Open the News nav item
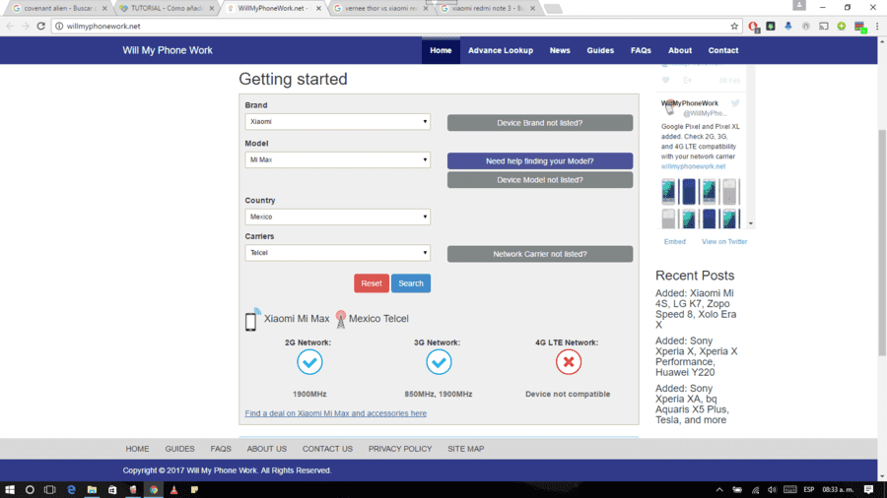Viewport: 887px width, 498px height. [560, 50]
